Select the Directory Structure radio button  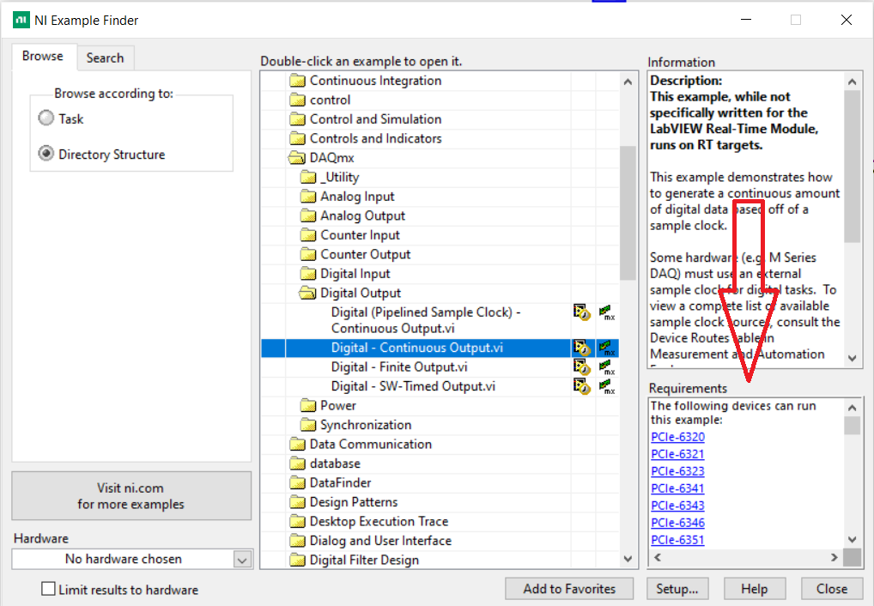(x=46, y=154)
